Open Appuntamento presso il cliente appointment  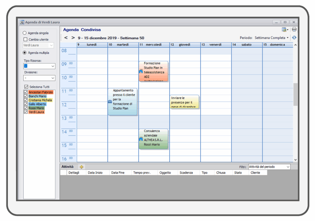tap(123, 102)
